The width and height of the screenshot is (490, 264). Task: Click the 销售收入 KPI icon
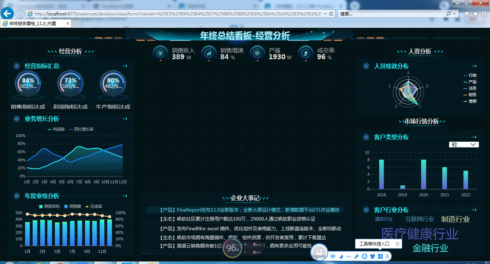(160, 53)
